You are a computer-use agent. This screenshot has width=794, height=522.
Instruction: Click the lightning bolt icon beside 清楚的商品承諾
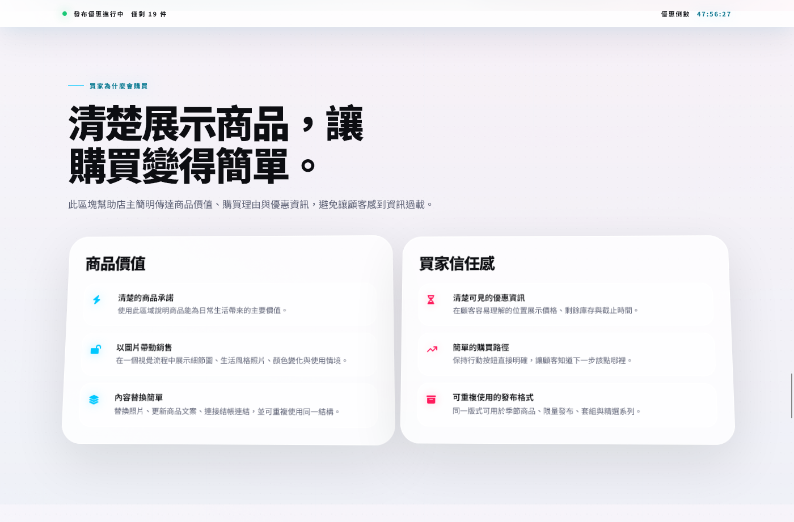pyautogui.click(x=97, y=300)
